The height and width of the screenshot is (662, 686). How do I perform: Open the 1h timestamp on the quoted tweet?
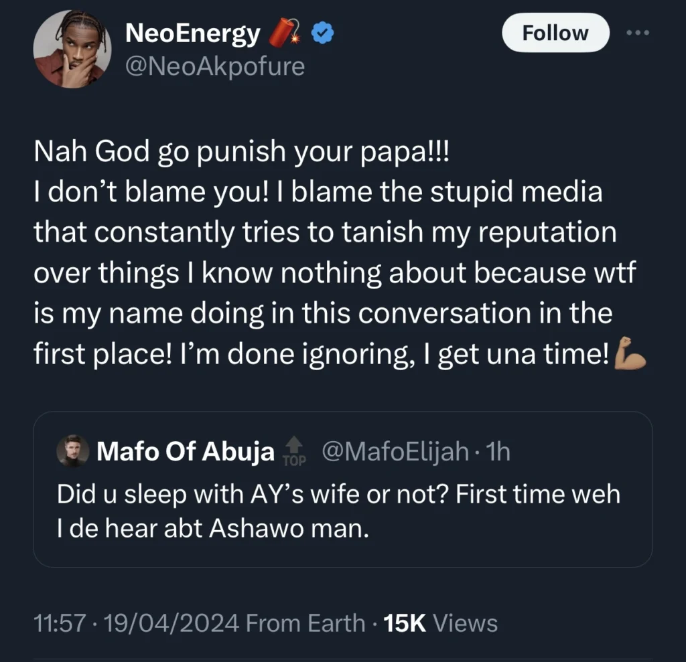coord(499,451)
